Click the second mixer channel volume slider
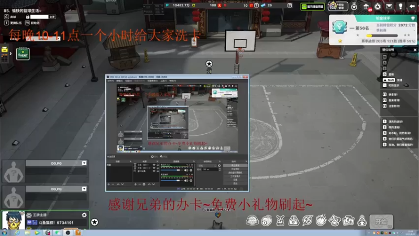419x236 pixels. (172, 180)
